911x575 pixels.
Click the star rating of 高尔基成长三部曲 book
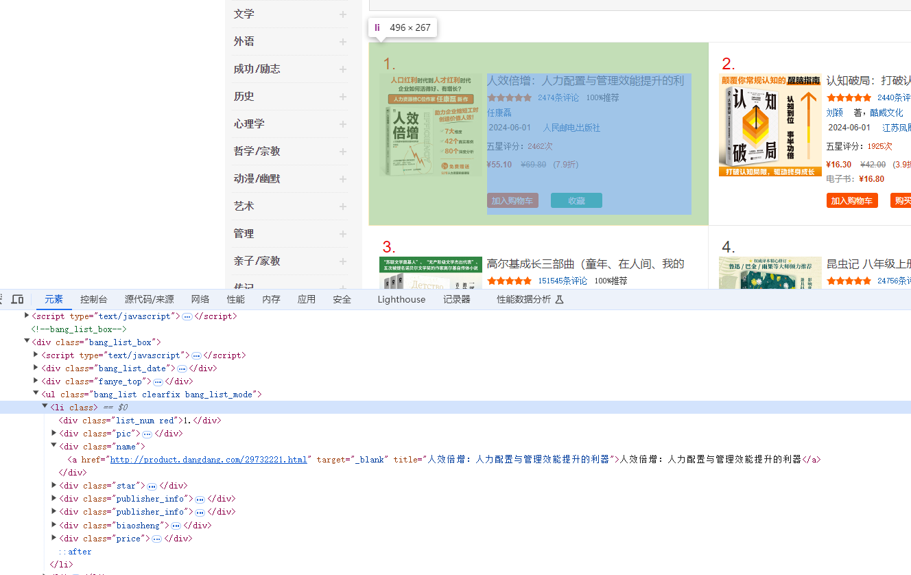point(509,281)
